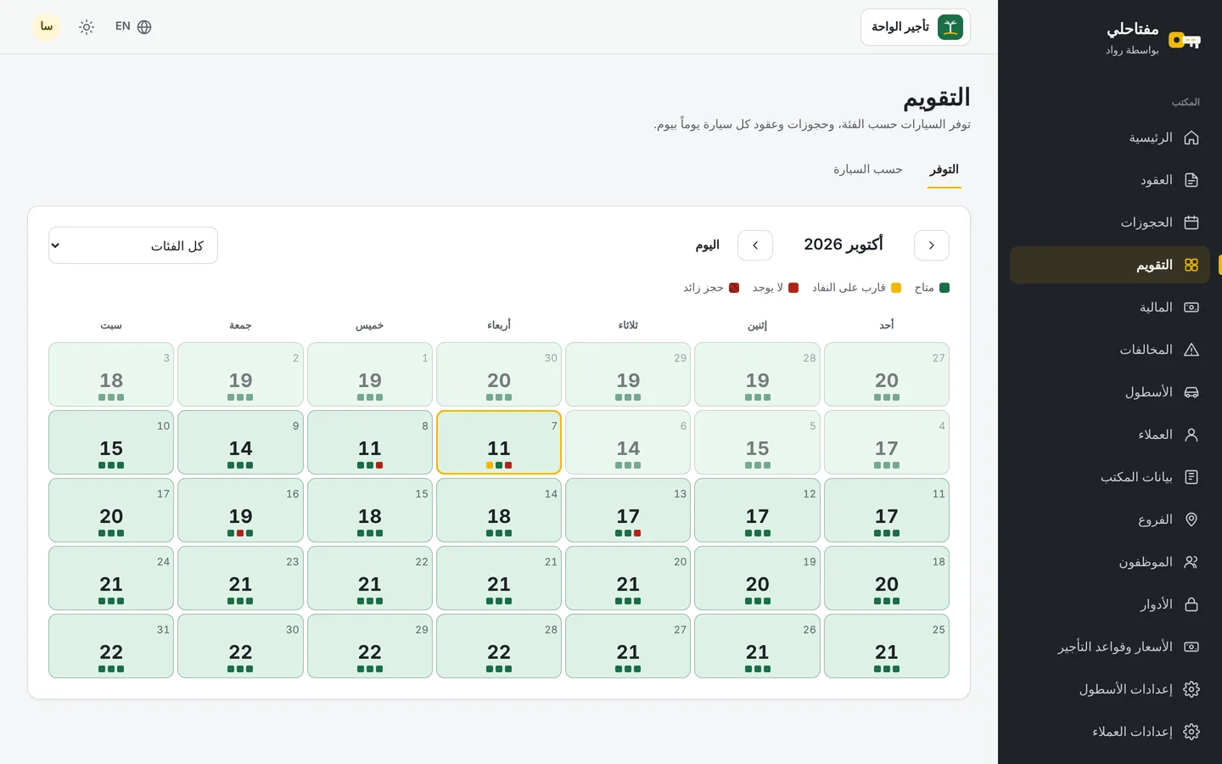The image size is (1222, 764).
Task: Click the أكتوبر 2026 month title
Action: pyautogui.click(x=844, y=244)
